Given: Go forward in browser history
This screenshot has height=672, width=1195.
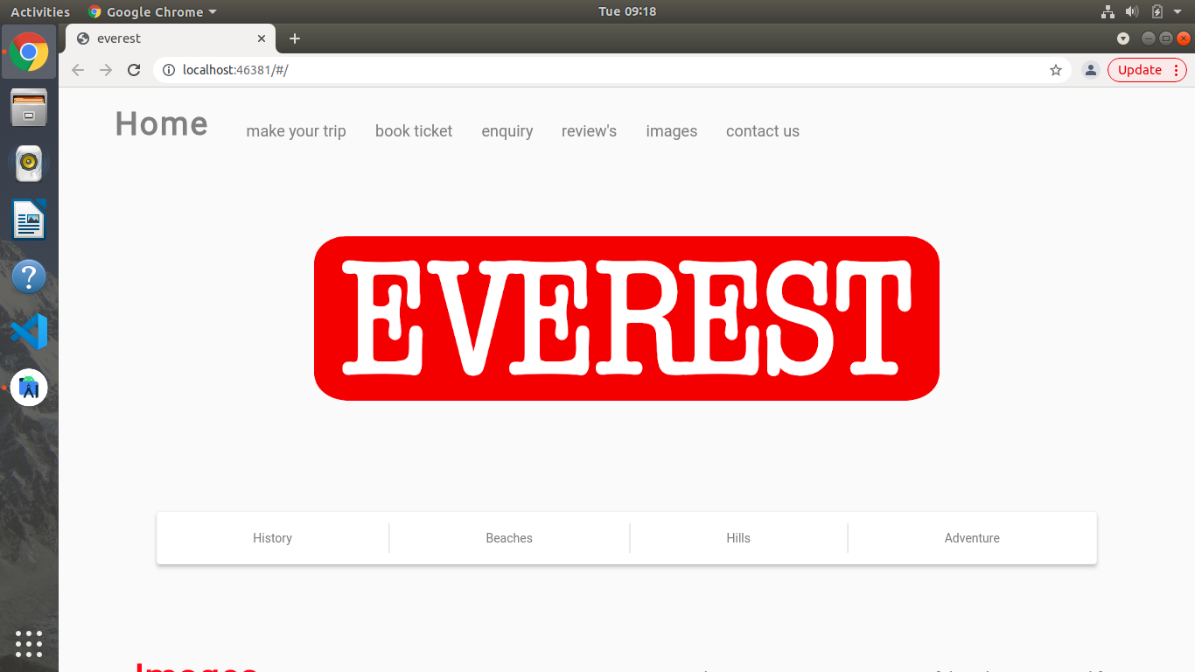Looking at the screenshot, I should (x=106, y=70).
